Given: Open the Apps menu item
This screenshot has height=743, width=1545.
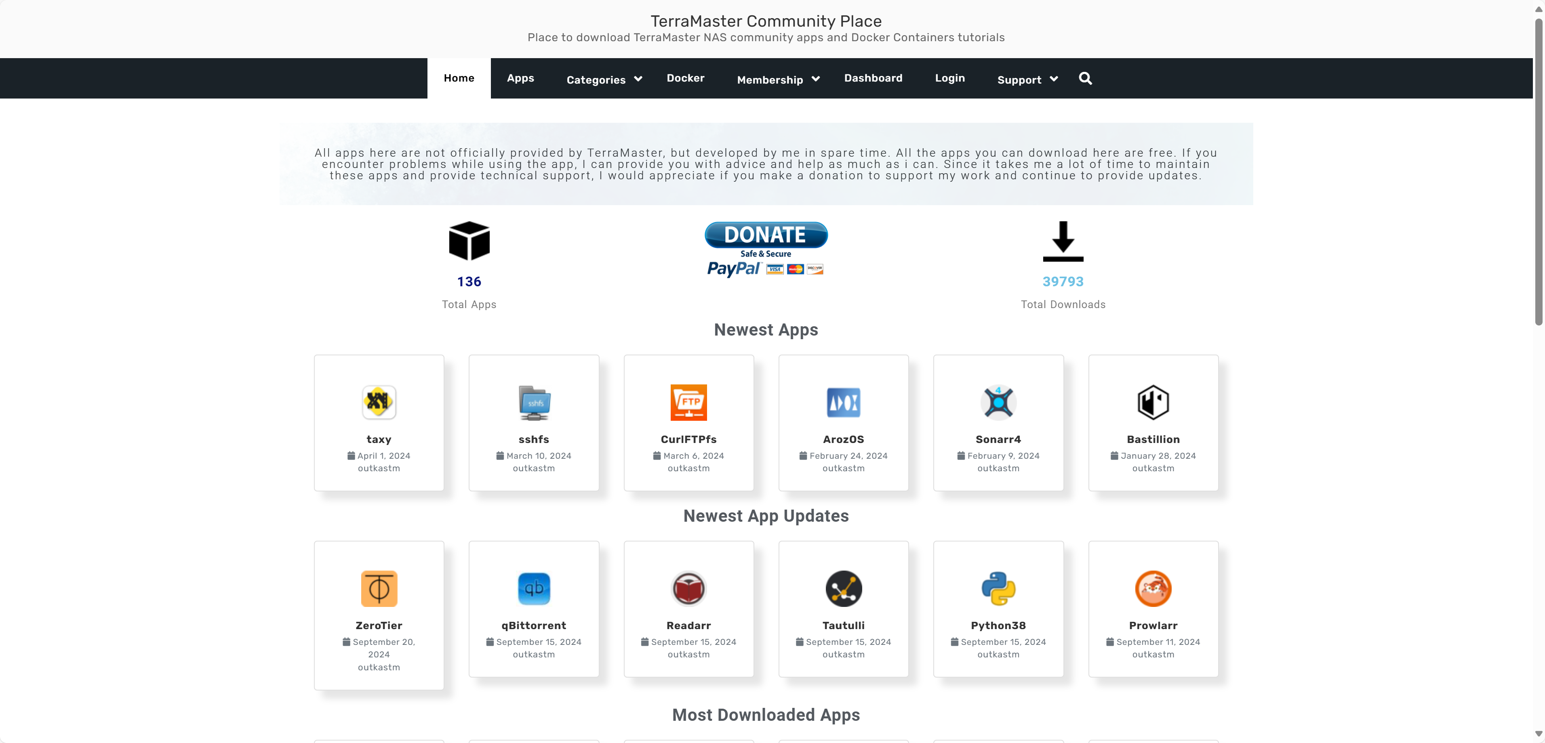Looking at the screenshot, I should [x=520, y=78].
